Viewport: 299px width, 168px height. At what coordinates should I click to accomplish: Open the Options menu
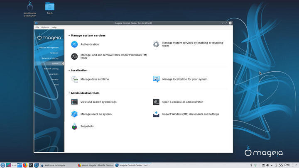pos(45,27)
